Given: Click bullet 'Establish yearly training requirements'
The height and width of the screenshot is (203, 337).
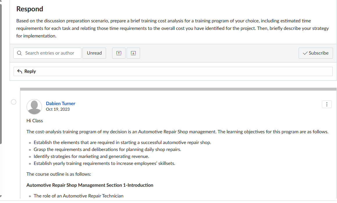Looking at the screenshot, I should [x=105, y=164].
